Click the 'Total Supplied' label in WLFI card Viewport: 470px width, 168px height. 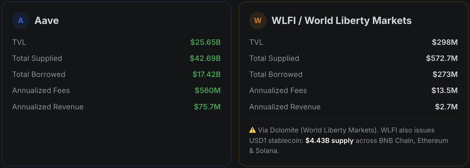coord(274,58)
